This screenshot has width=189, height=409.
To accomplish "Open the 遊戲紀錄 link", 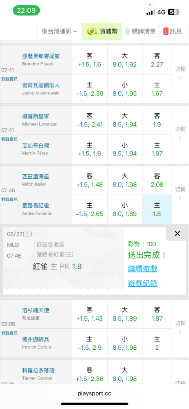I will pos(142,283).
